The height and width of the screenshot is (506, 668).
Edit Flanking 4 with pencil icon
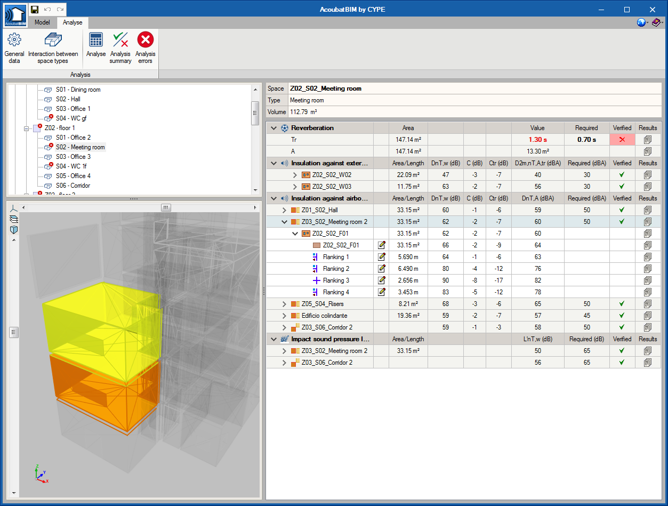381,292
